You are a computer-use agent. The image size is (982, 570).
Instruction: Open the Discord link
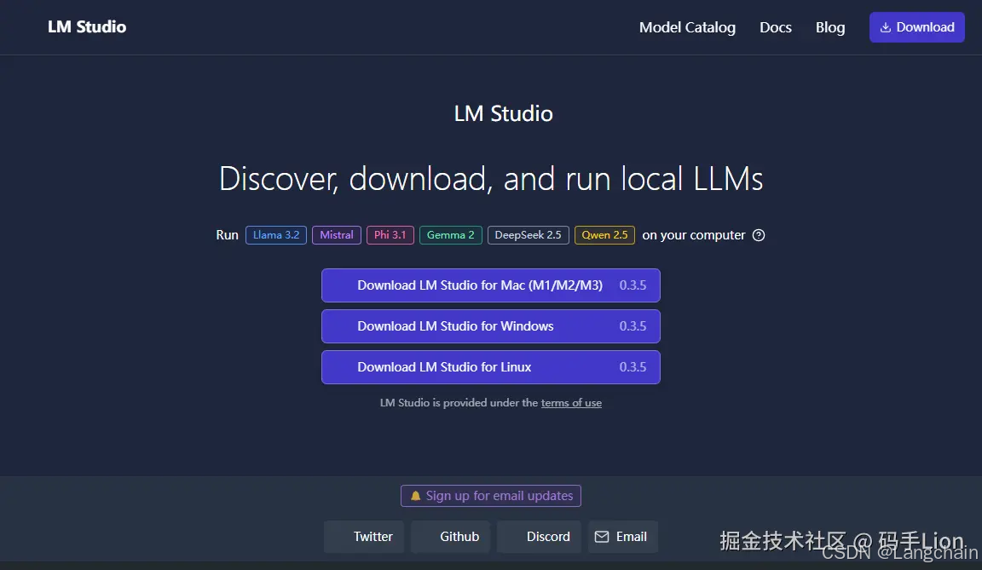540,537
